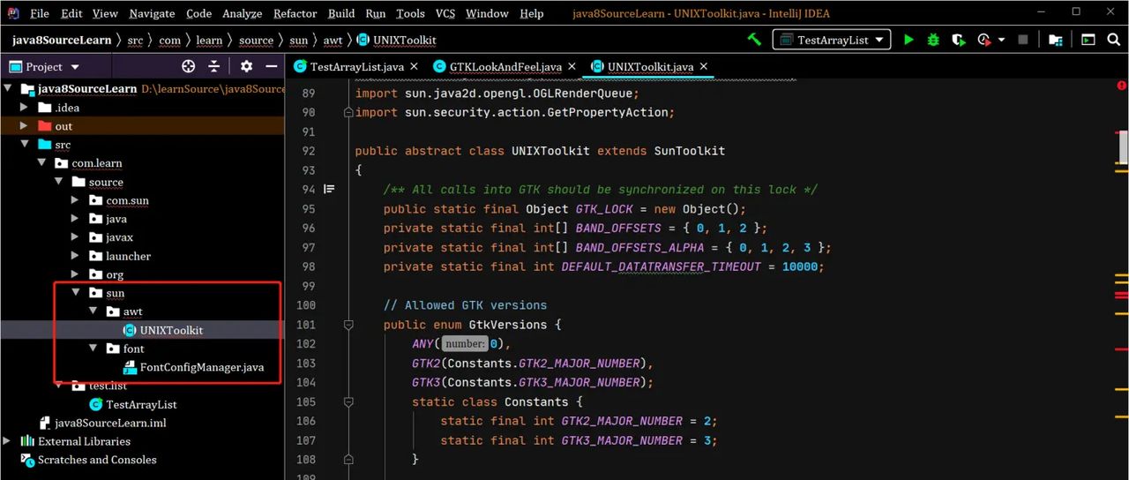
Task: Click the locate/select opened file target icon
Action: (x=188, y=66)
